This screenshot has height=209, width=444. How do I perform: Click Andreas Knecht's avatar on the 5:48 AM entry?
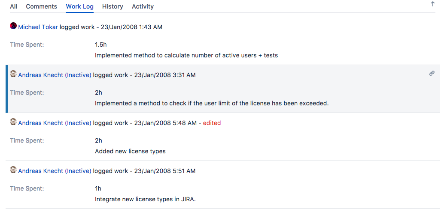tap(13, 122)
